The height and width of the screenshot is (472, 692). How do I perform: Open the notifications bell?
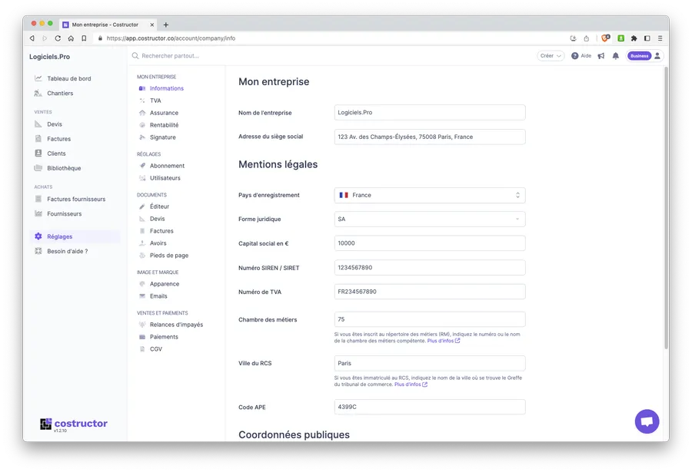pyautogui.click(x=615, y=56)
